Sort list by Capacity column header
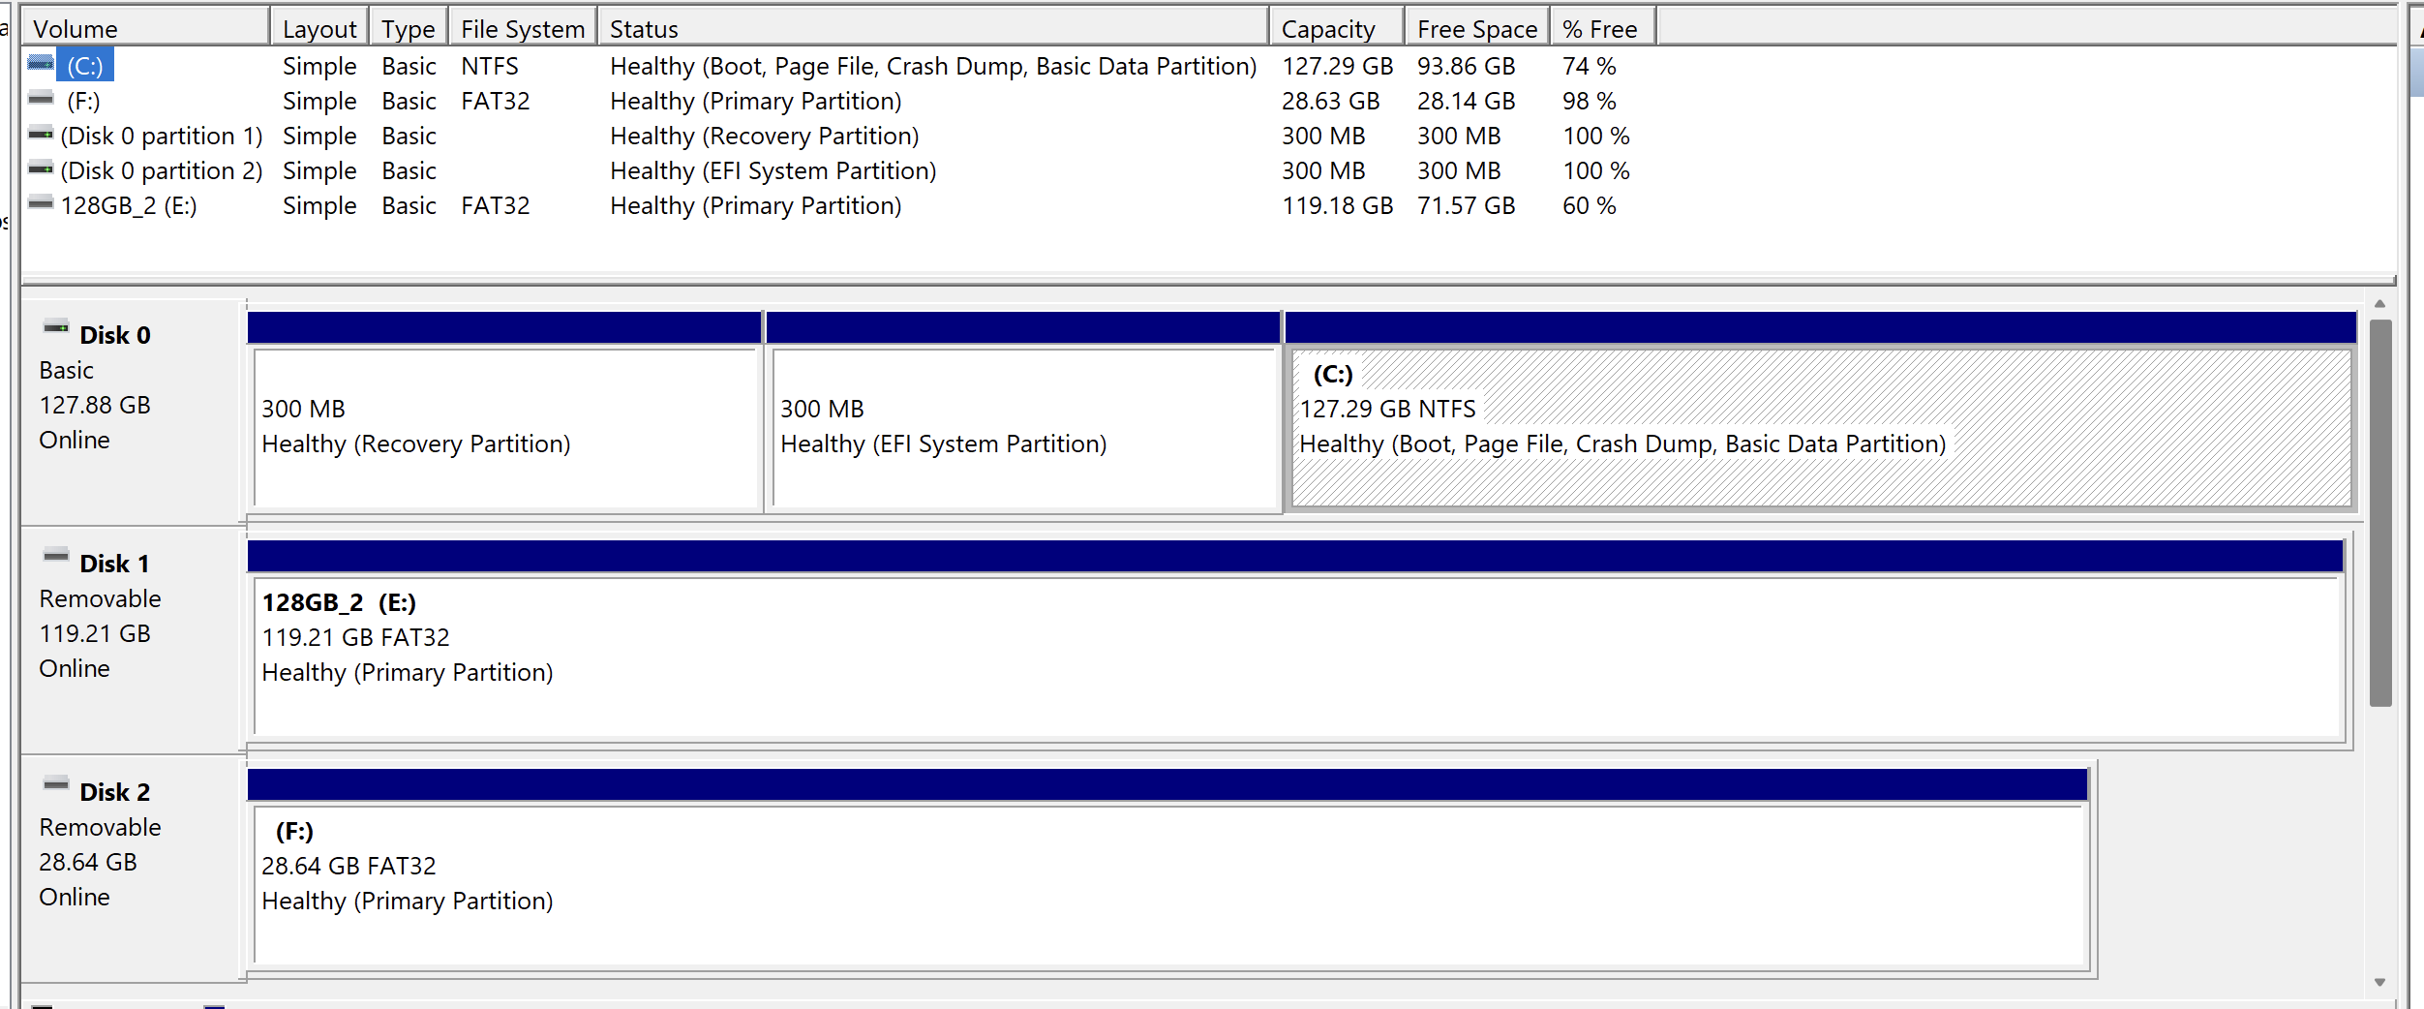Screen dimensions: 2424x1009 point(1336,29)
